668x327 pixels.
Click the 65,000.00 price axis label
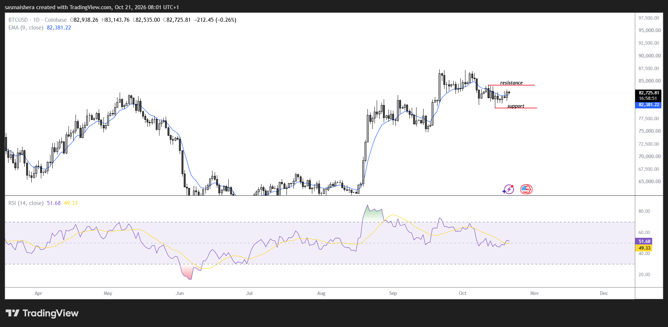pyautogui.click(x=650, y=181)
